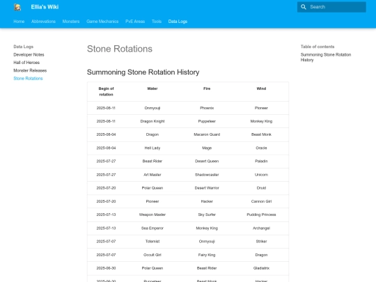Click Data Logs sidebar heading
Image resolution: width=376 pixels, height=282 pixels.
click(23, 47)
